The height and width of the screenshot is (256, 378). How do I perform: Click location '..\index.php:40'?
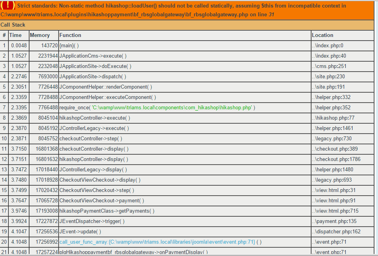click(329, 56)
